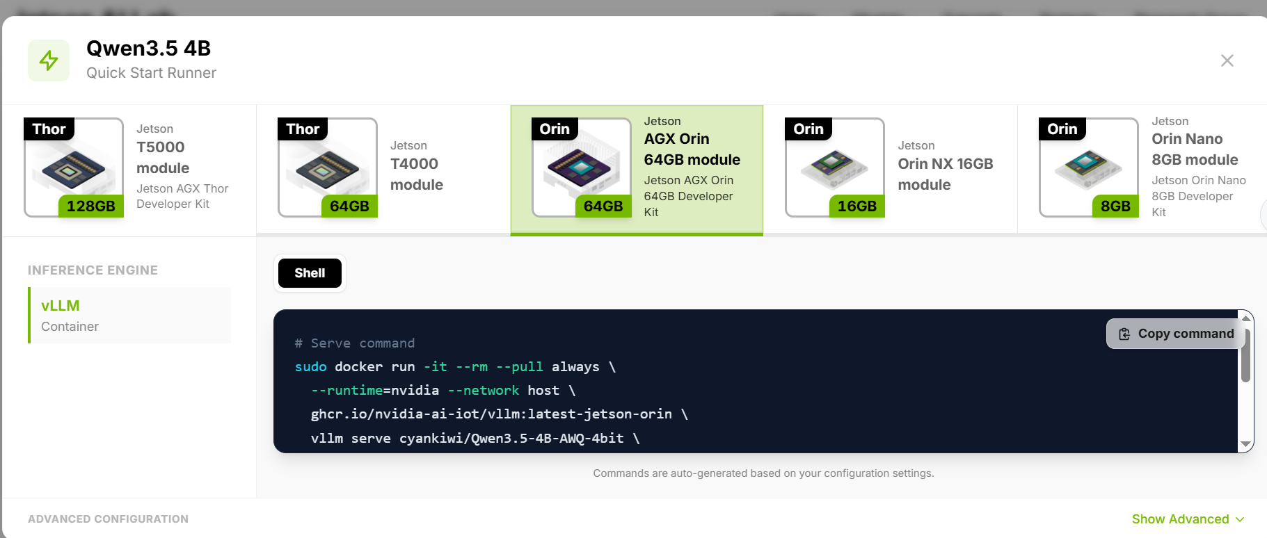The width and height of the screenshot is (1267, 538).
Task: Click the Orin label on the Orin Nano card
Action: 1062,129
